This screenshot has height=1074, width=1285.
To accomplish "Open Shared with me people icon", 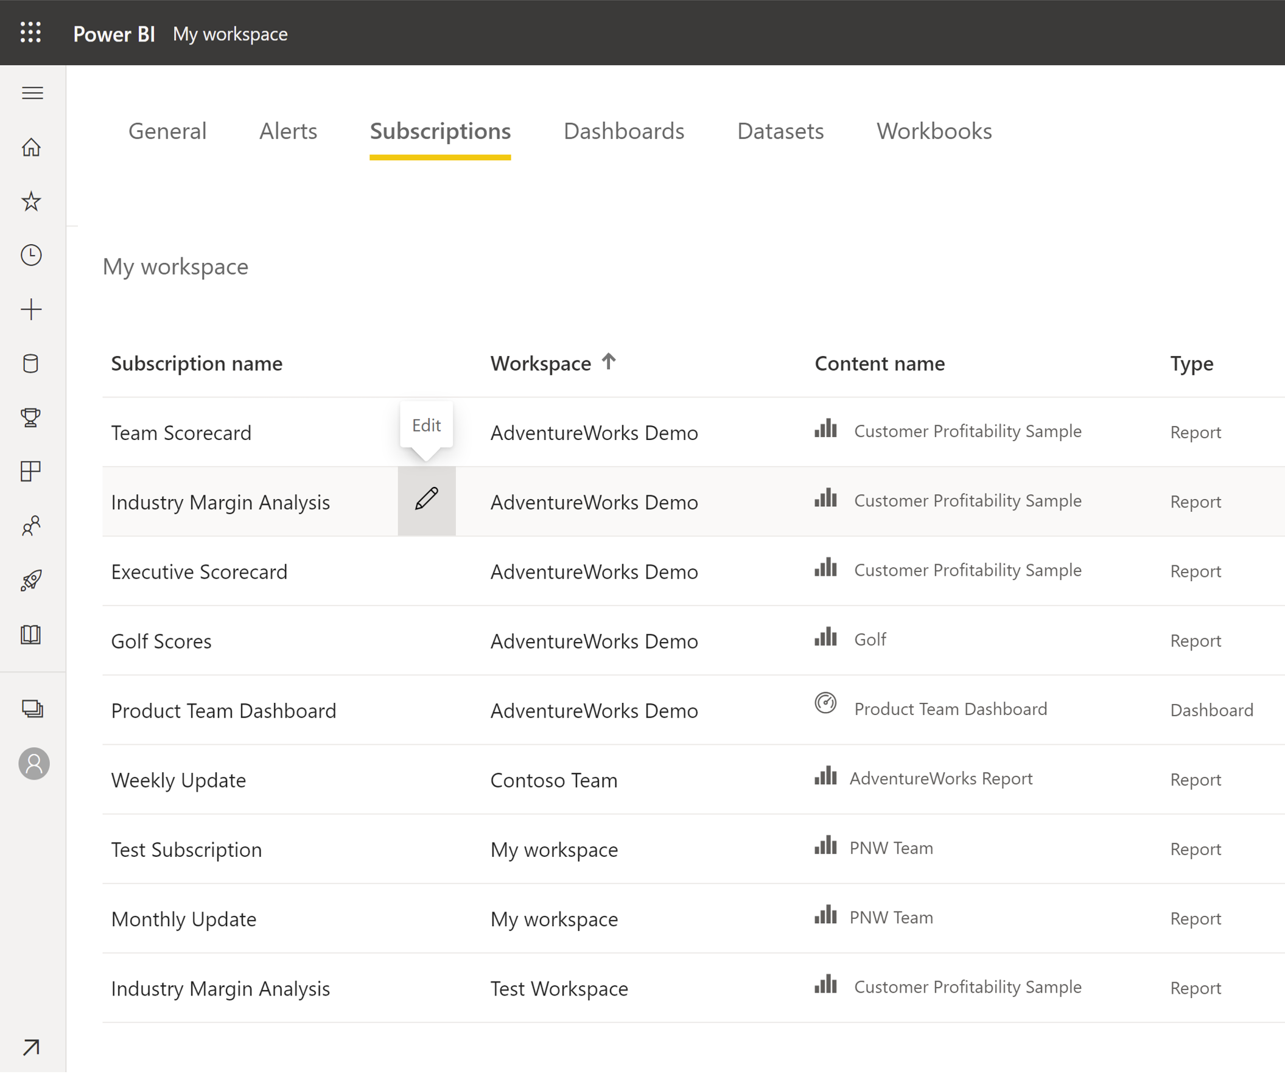I will pos(31,526).
